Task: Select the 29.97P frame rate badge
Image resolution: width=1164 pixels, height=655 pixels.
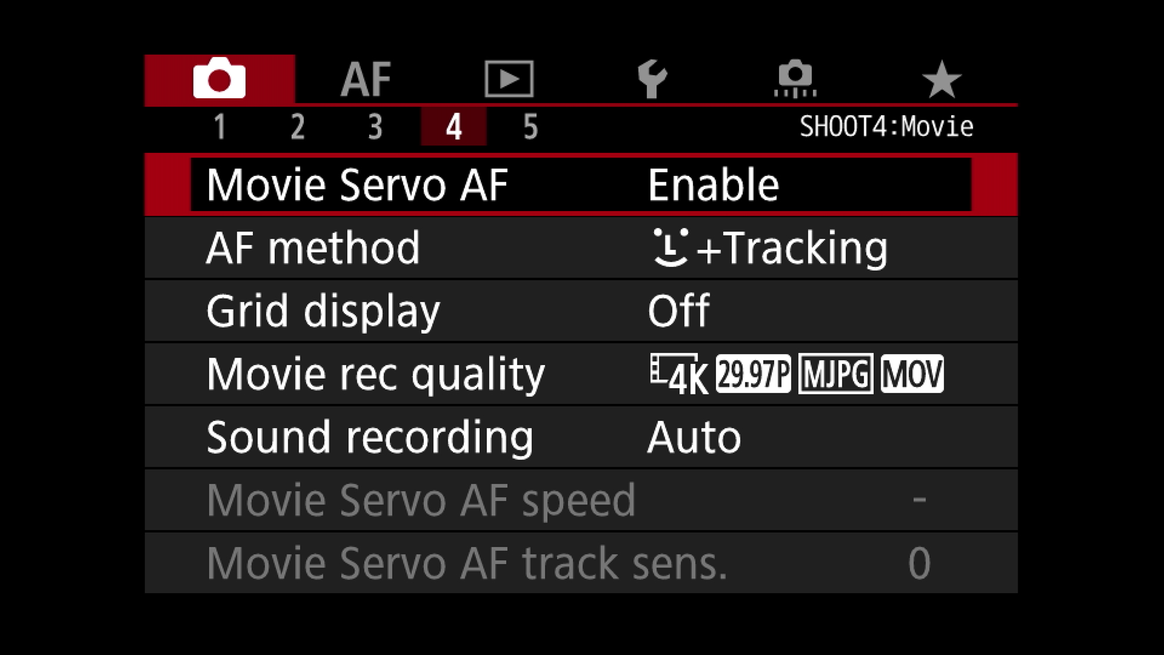Action: [x=753, y=374]
